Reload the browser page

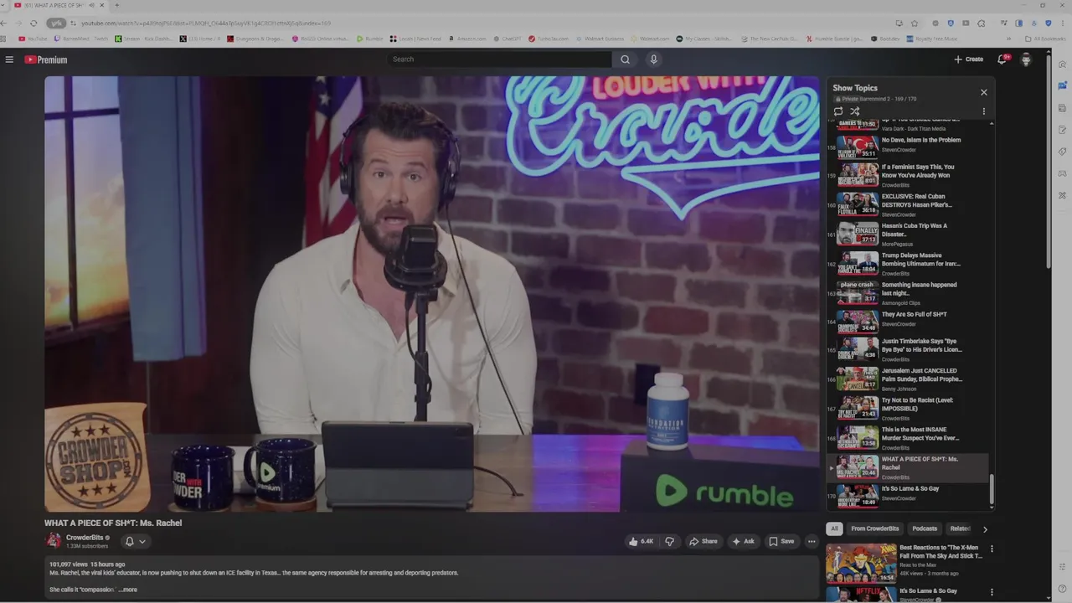(33, 23)
